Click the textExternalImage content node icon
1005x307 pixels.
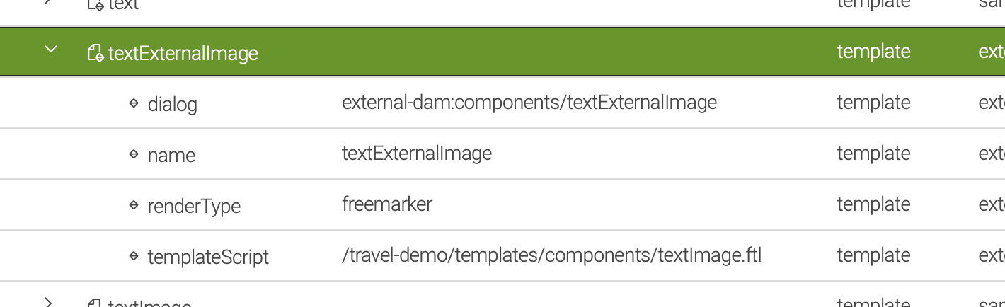click(x=96, y=53)
